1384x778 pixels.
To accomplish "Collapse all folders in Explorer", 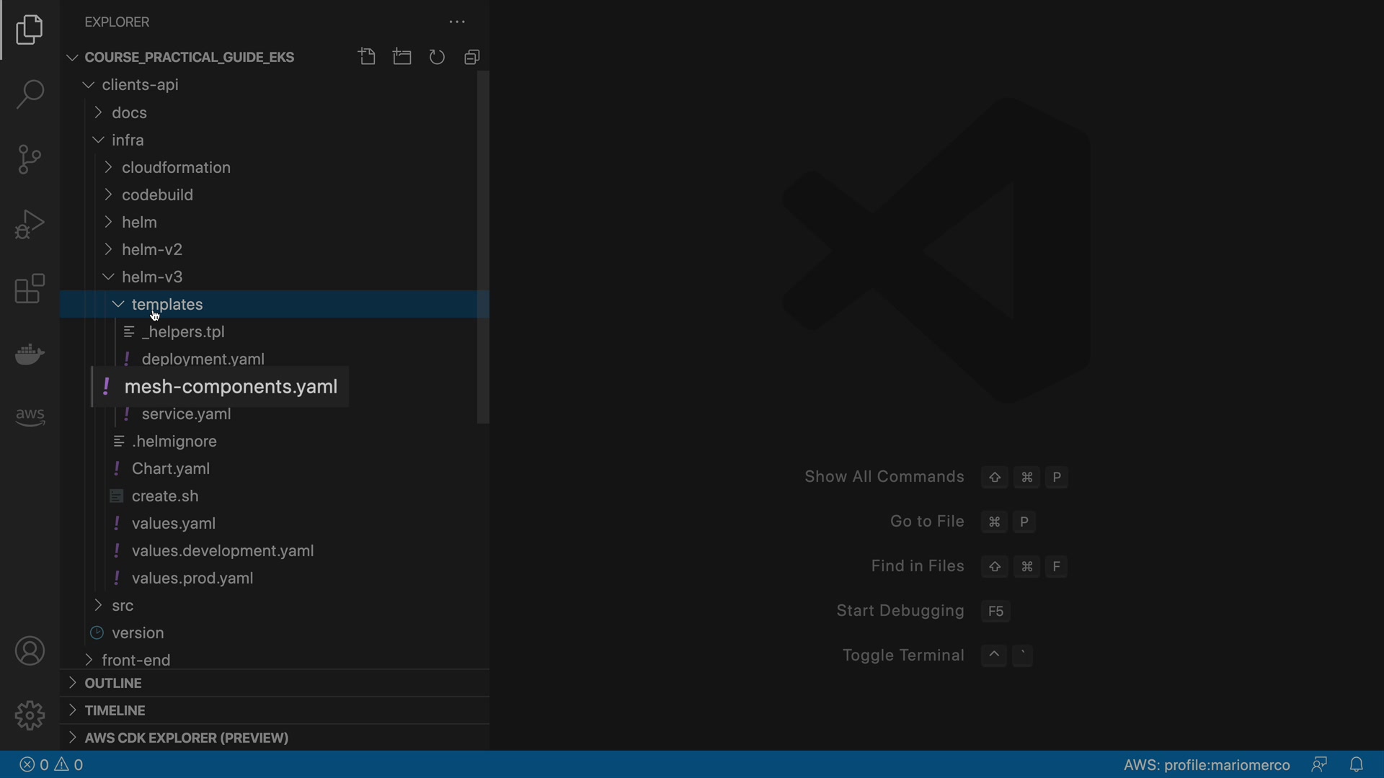I will 472,57.
